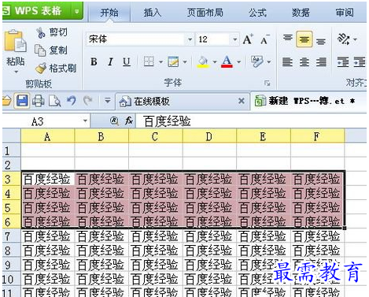Align text left

pos(287,62)
